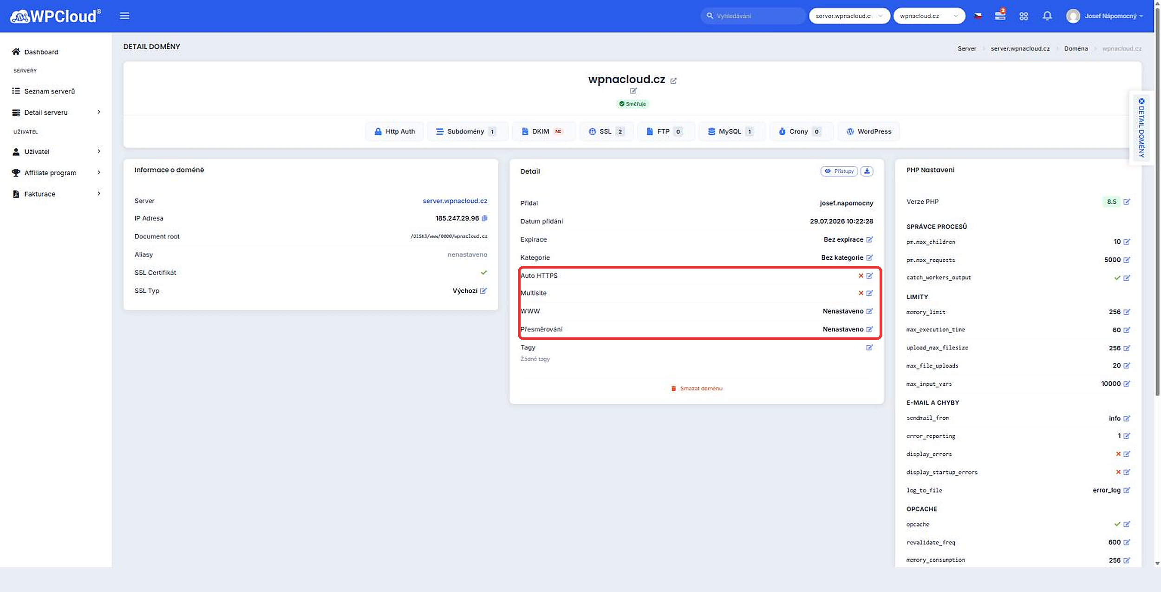This screenshot has height=592, width=1161.
Task: Edit pm.max_children value
Action: point(1127,242)
